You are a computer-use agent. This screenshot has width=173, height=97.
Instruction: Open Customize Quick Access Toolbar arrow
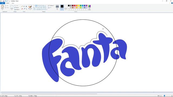[x=9, y=1]
